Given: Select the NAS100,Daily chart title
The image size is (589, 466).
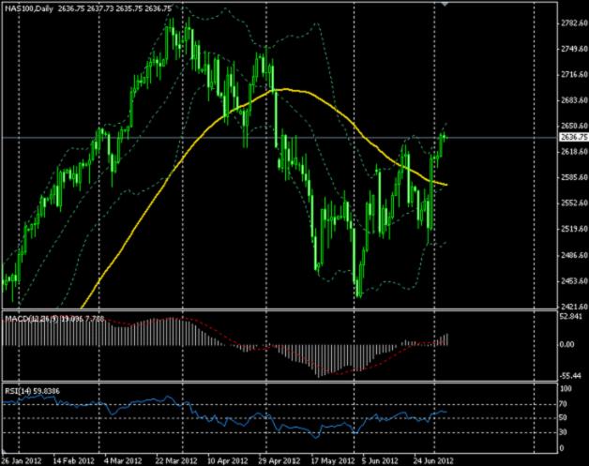Looking at the screenshot, I should pyautogui.click(x=29, y=8).
